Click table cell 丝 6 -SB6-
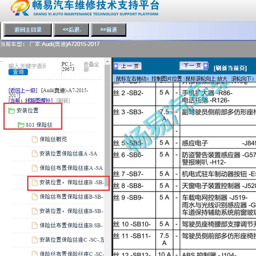The height and width of the screenshot is (256, 256). 134,158
